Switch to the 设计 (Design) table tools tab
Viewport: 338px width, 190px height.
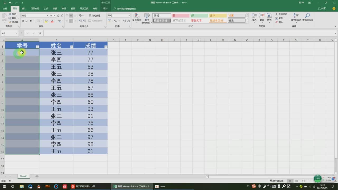(x=105, y=8)
